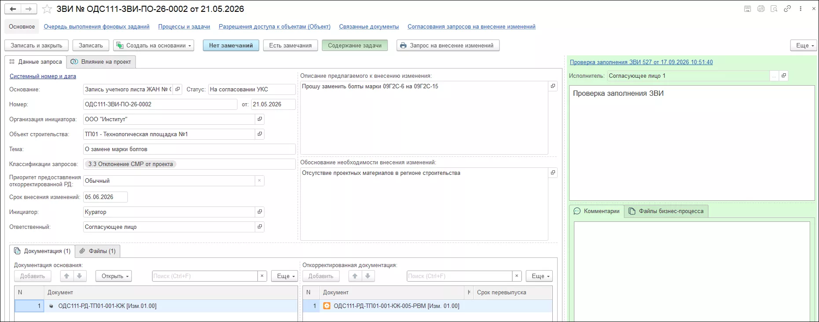Screen dimensions: 819x322
Task: Open the Ответственный record icon
Action: point(260,227)
